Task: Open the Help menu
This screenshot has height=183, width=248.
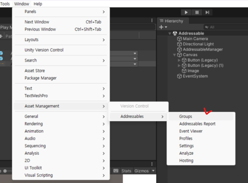Action: click(x=38, y=4)
